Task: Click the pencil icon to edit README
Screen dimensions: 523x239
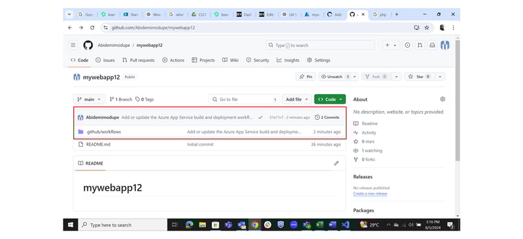Action: (336, 163)
